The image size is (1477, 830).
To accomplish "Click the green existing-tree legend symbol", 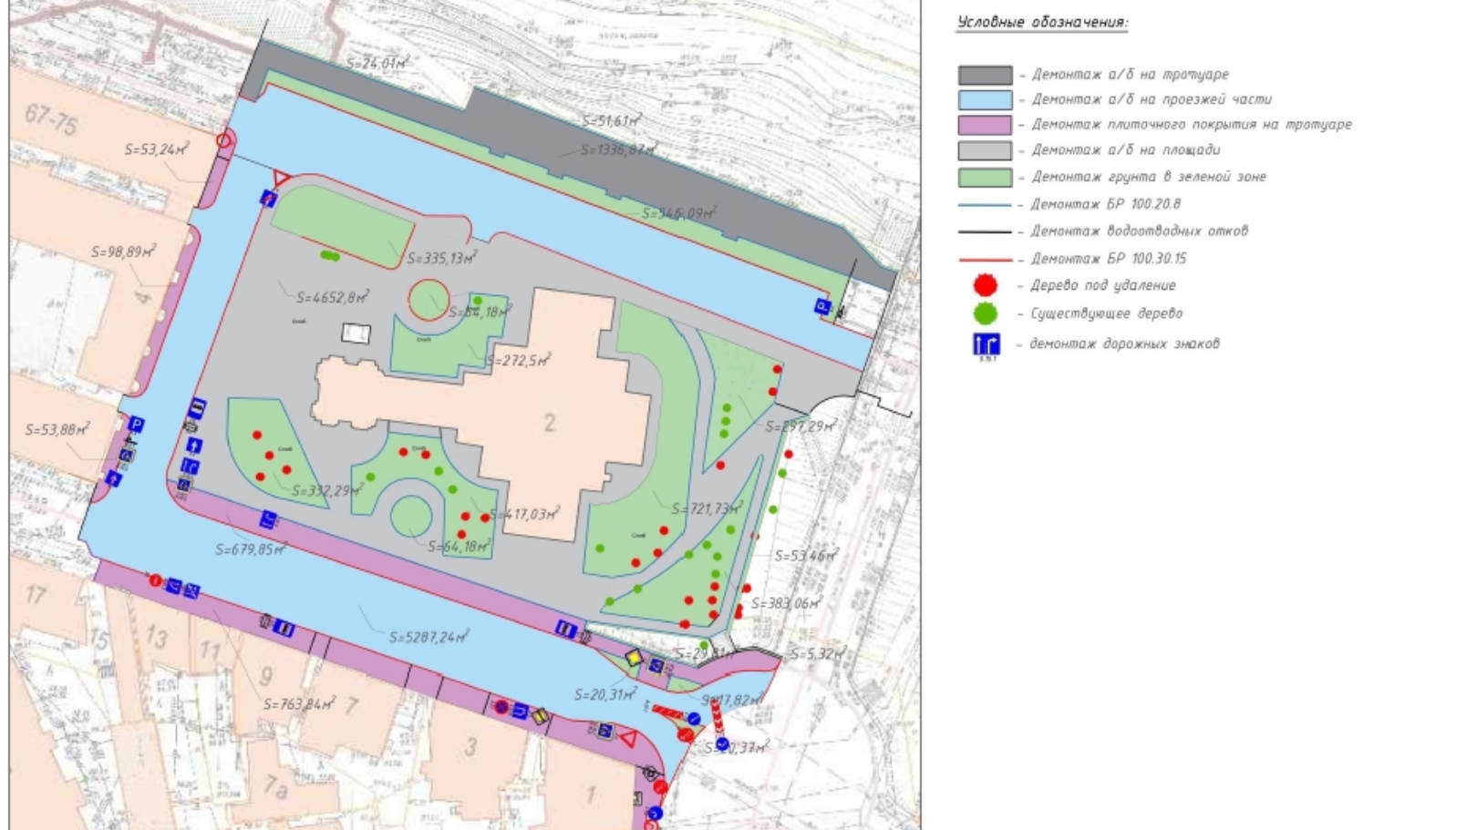I will tap(985, 314).
